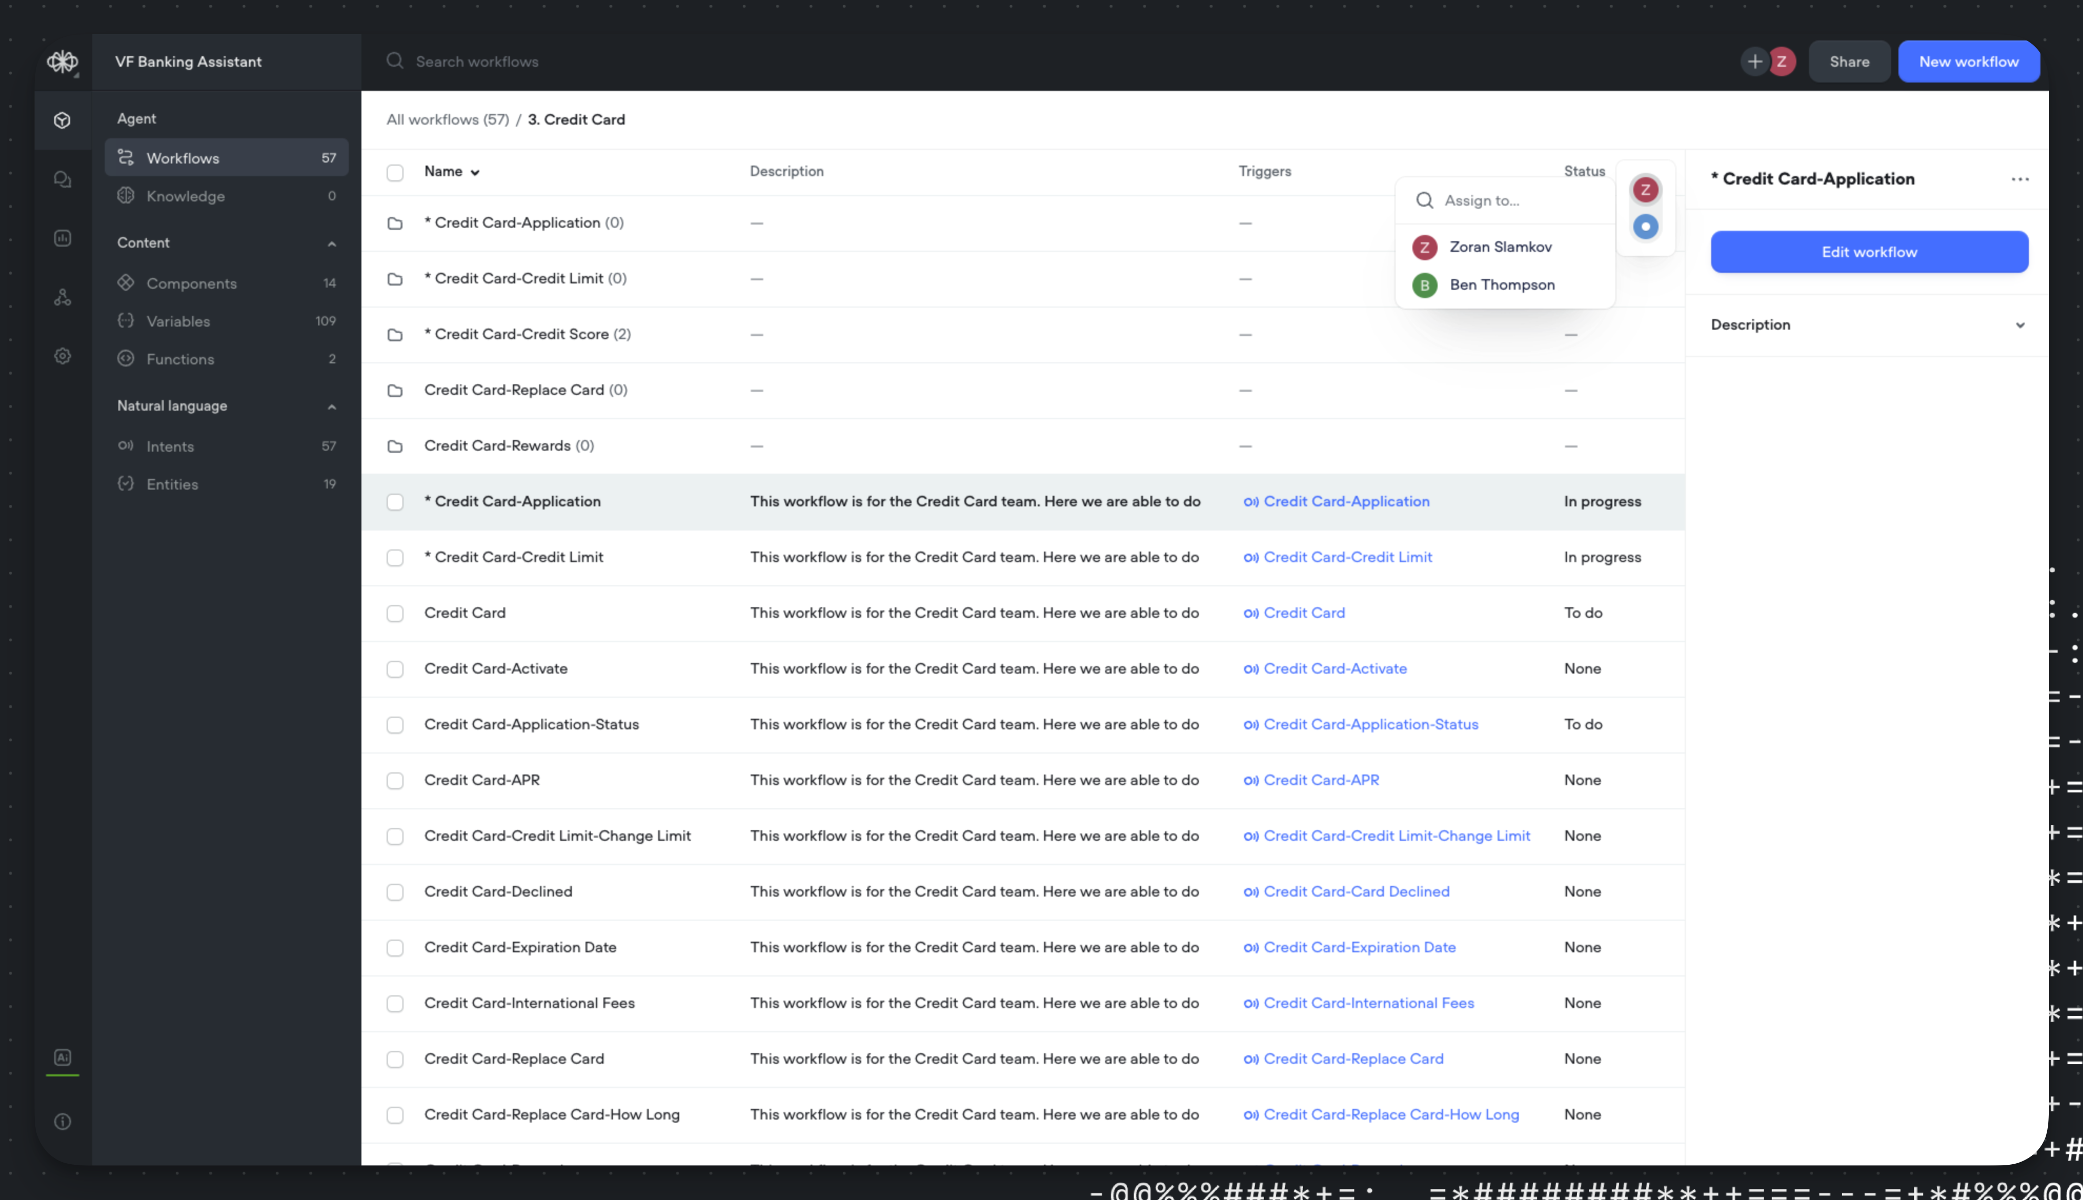Expand the Description panel chevron
Image resolution: width=2083 pixels, height=1200 pixels.
point(2019,325)
